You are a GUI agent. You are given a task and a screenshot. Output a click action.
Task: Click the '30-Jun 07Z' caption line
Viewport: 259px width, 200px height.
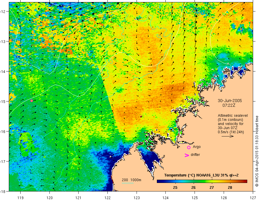point(228,128)
